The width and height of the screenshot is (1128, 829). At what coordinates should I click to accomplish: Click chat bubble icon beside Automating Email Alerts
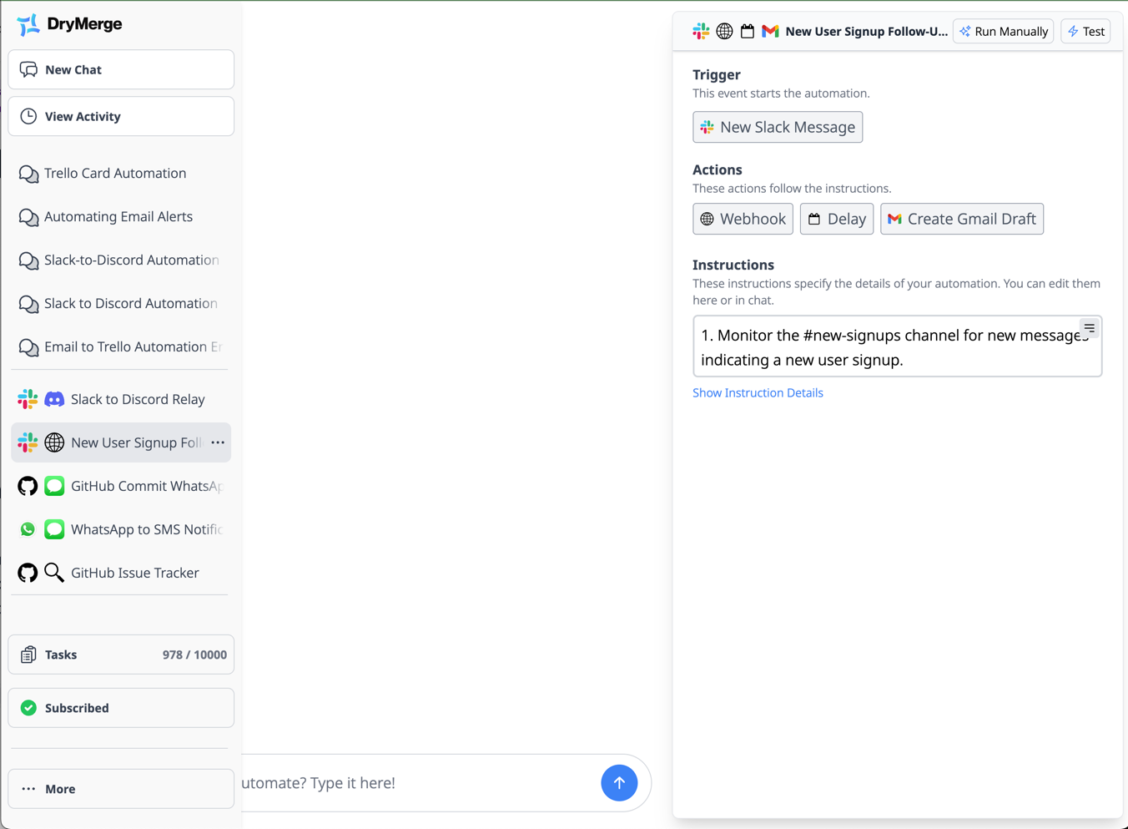point(28,217)
